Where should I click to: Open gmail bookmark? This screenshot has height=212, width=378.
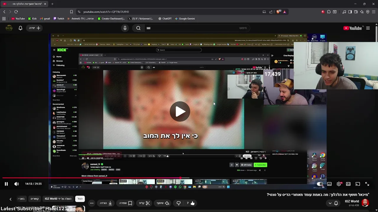(45, 19)
